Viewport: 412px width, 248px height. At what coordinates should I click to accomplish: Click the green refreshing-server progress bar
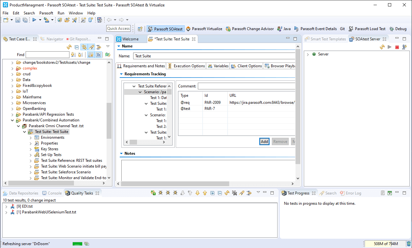[x=77, y=244]
